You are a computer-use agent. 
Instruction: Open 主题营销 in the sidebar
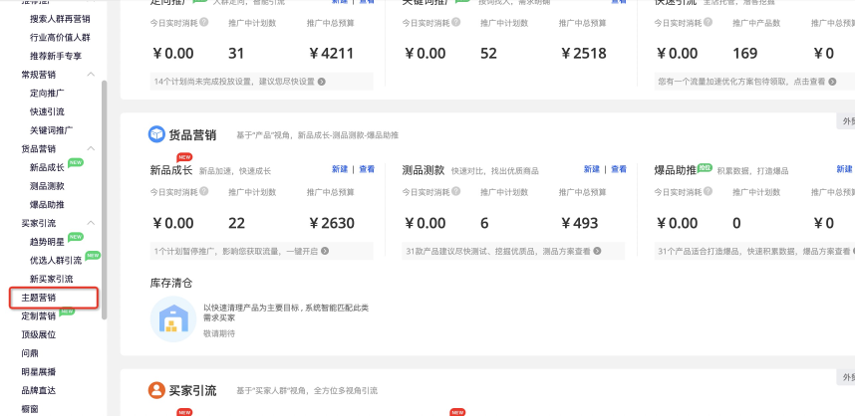[x=39, y=297]
